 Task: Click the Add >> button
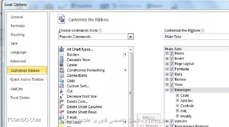pyautogui.click(x=149, y=117)
